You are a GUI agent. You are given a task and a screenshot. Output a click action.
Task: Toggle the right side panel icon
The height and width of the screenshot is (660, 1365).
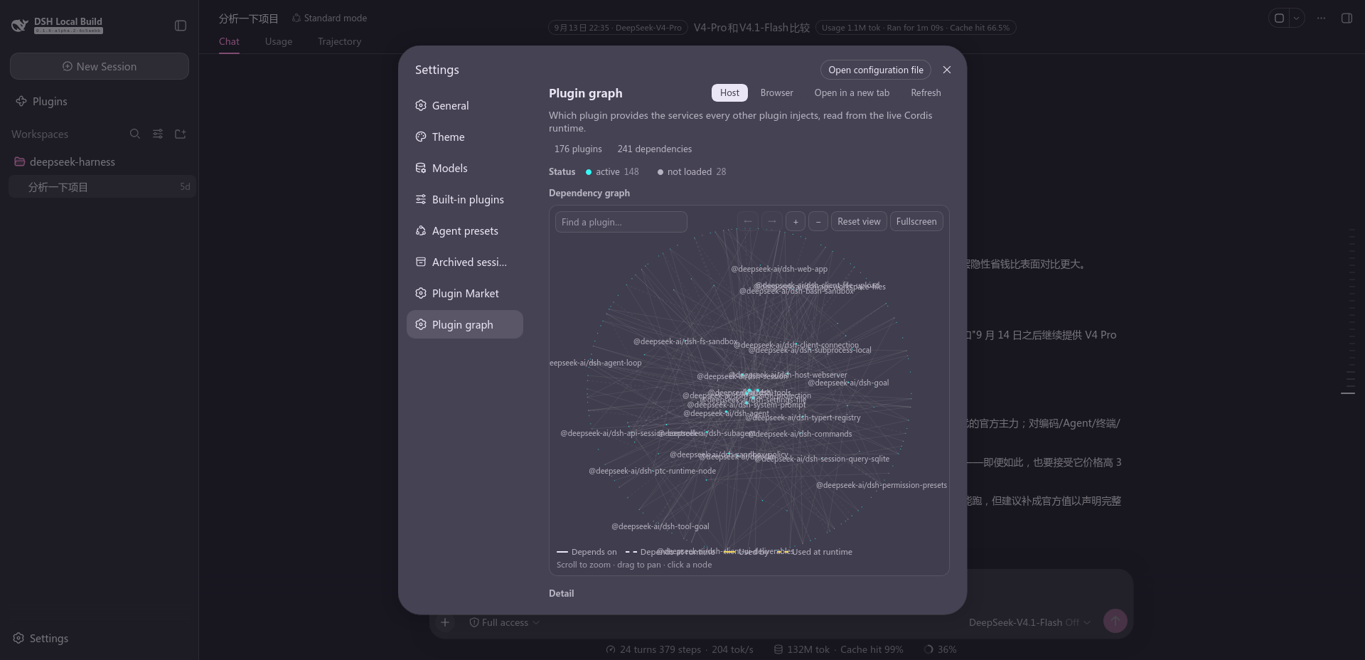pyautogui.click(x=1347, y=18)
